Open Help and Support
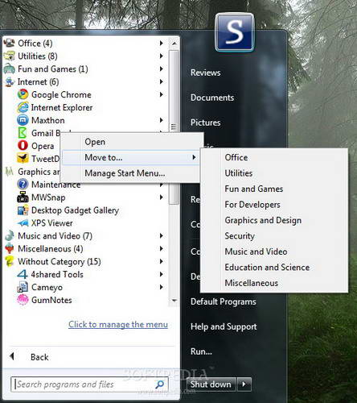 click(224, 326)
